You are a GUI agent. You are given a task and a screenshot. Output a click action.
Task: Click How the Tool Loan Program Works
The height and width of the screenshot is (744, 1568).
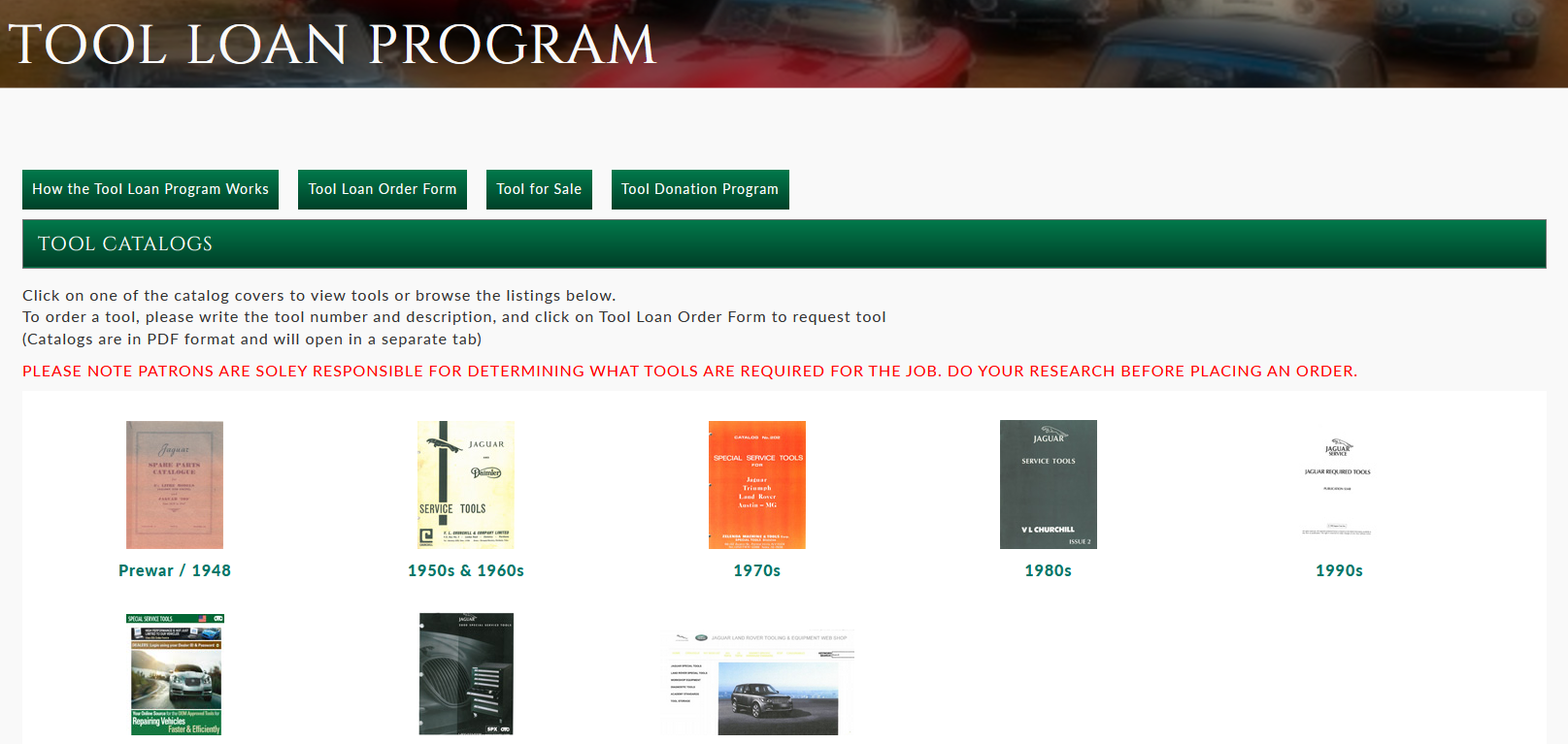[150, 189]
